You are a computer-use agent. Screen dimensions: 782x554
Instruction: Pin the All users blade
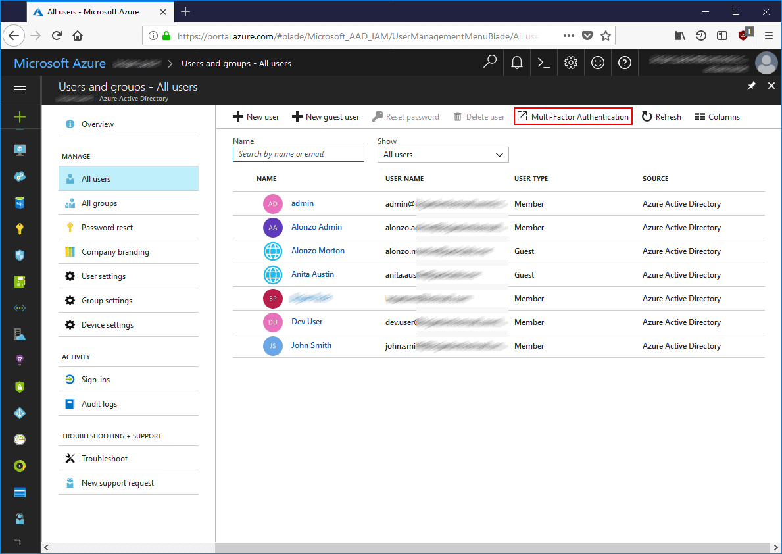tap(751, 86)
